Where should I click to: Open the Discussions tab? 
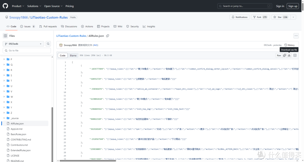click(x=69, y=26)
